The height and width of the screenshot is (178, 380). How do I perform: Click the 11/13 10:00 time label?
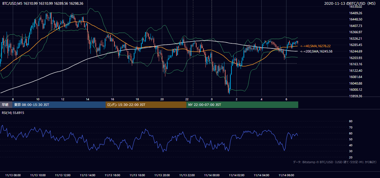tap(38, 175)
